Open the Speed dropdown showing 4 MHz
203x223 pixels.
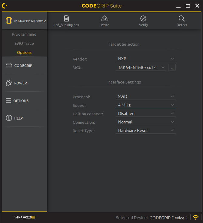pyautogui.click(x=146, y=105)
